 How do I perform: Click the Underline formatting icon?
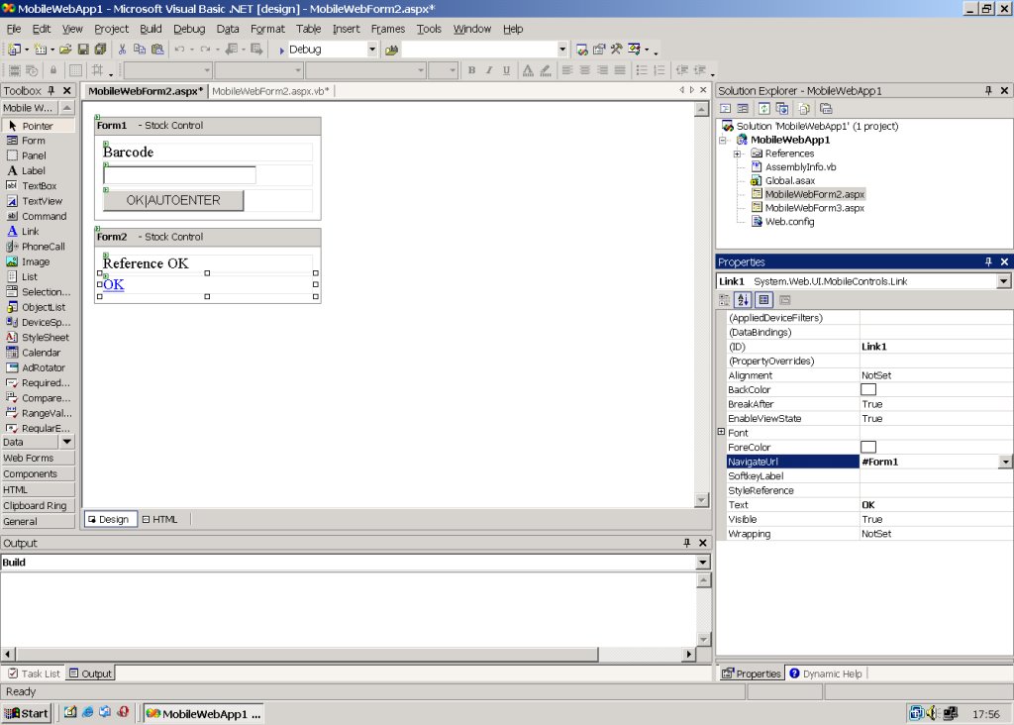tap(506, 70)
